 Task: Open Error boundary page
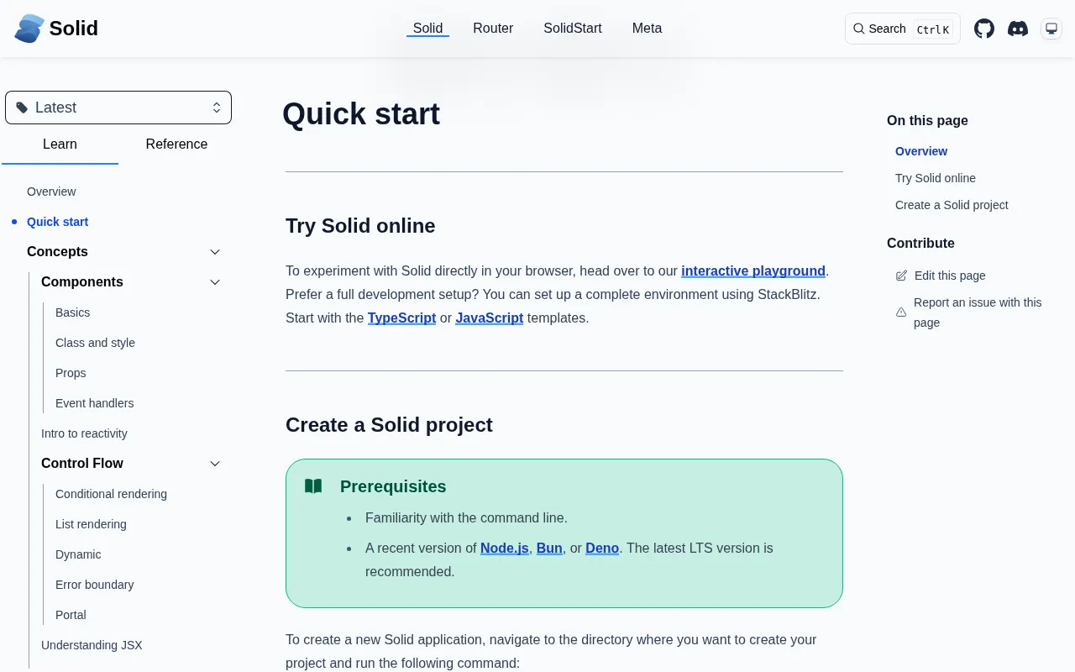94,585
